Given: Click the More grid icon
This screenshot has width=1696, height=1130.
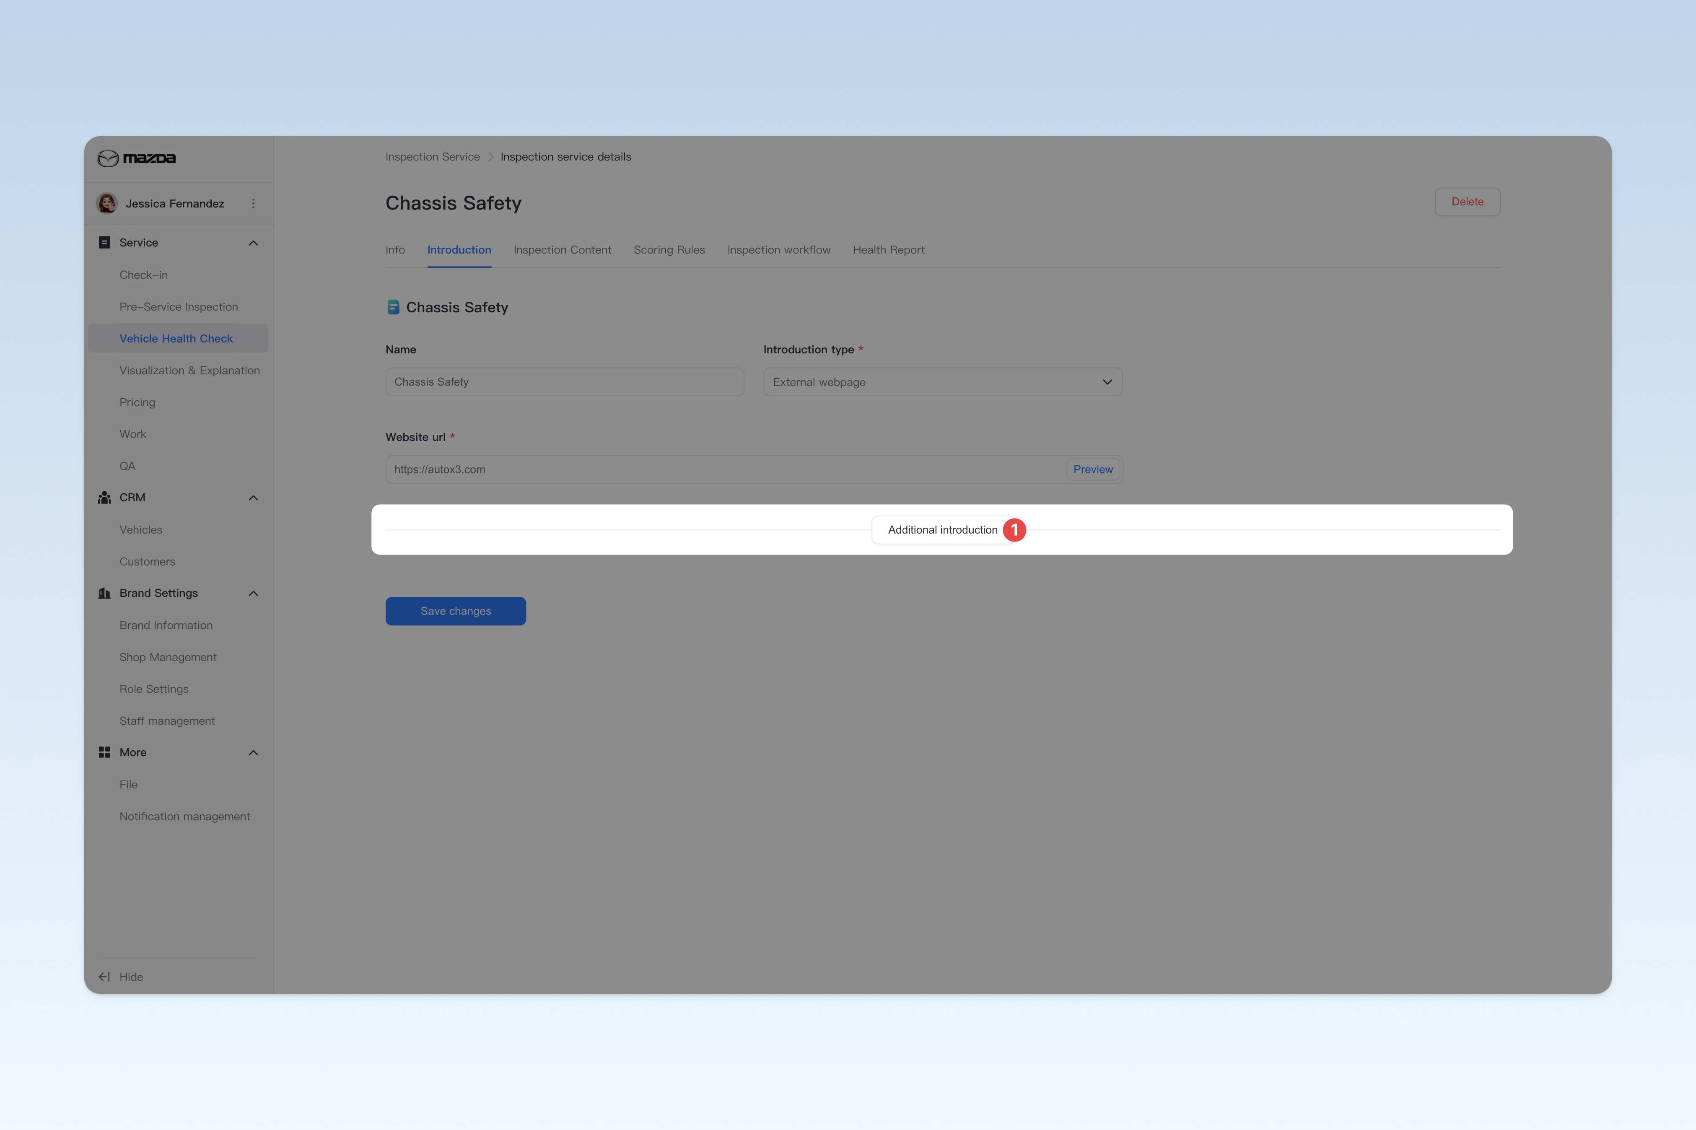Looking at the screenshot, I should point(104,752).
